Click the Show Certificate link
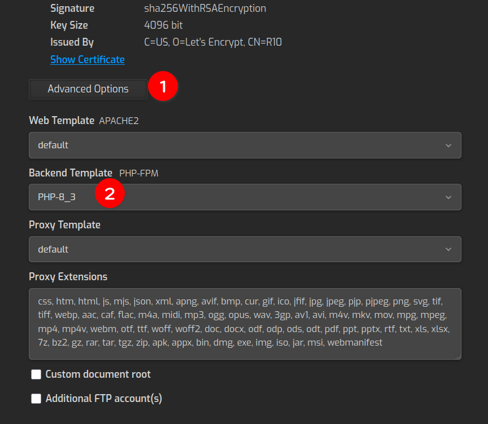Image resolution: width=488 pixels, height=424 pixels. tap(88, 60)
